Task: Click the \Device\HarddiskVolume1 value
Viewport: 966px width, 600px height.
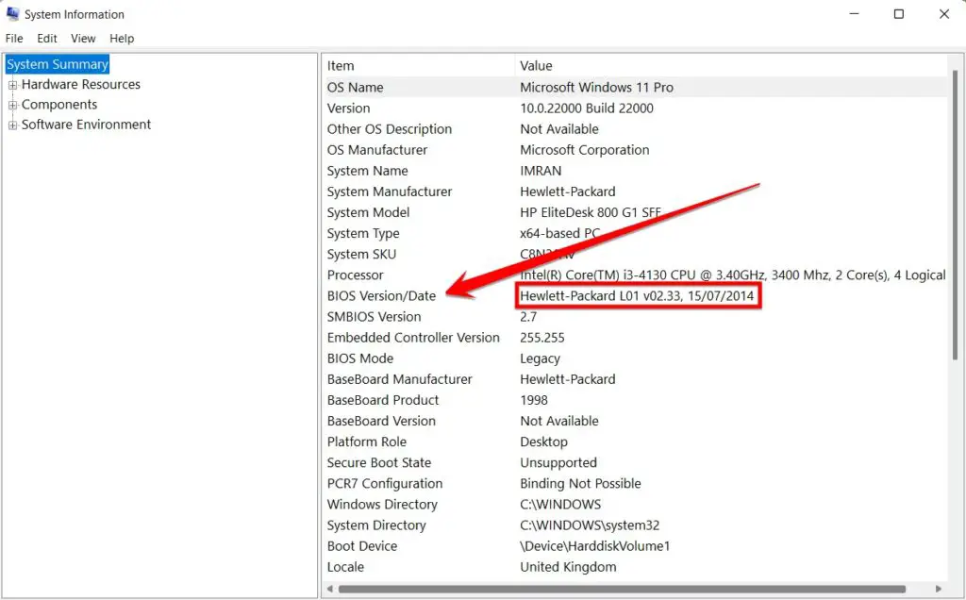Action: [594, 546]
